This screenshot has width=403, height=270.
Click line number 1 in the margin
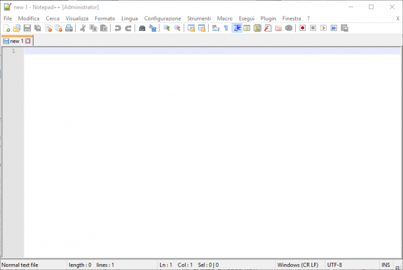tap(13, 51)
